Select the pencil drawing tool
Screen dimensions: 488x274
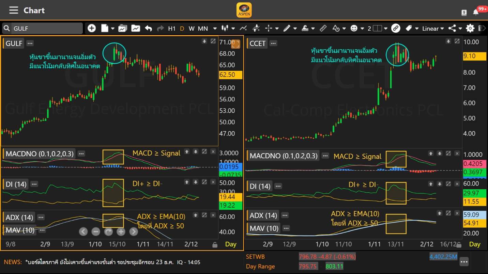point(287,28)
